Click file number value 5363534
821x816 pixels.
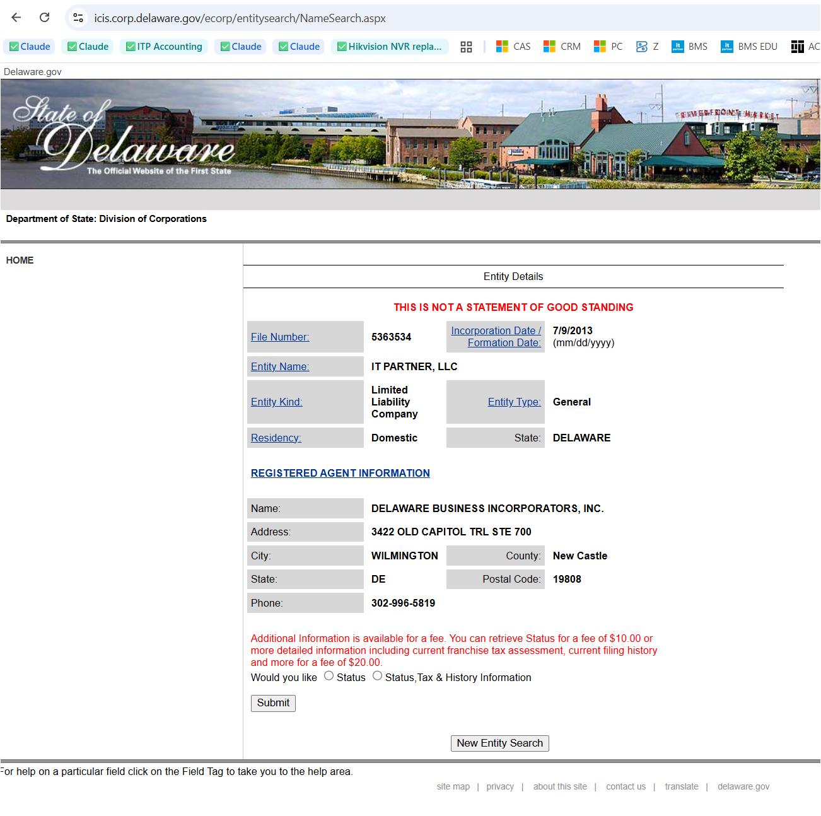pos(391,337)
